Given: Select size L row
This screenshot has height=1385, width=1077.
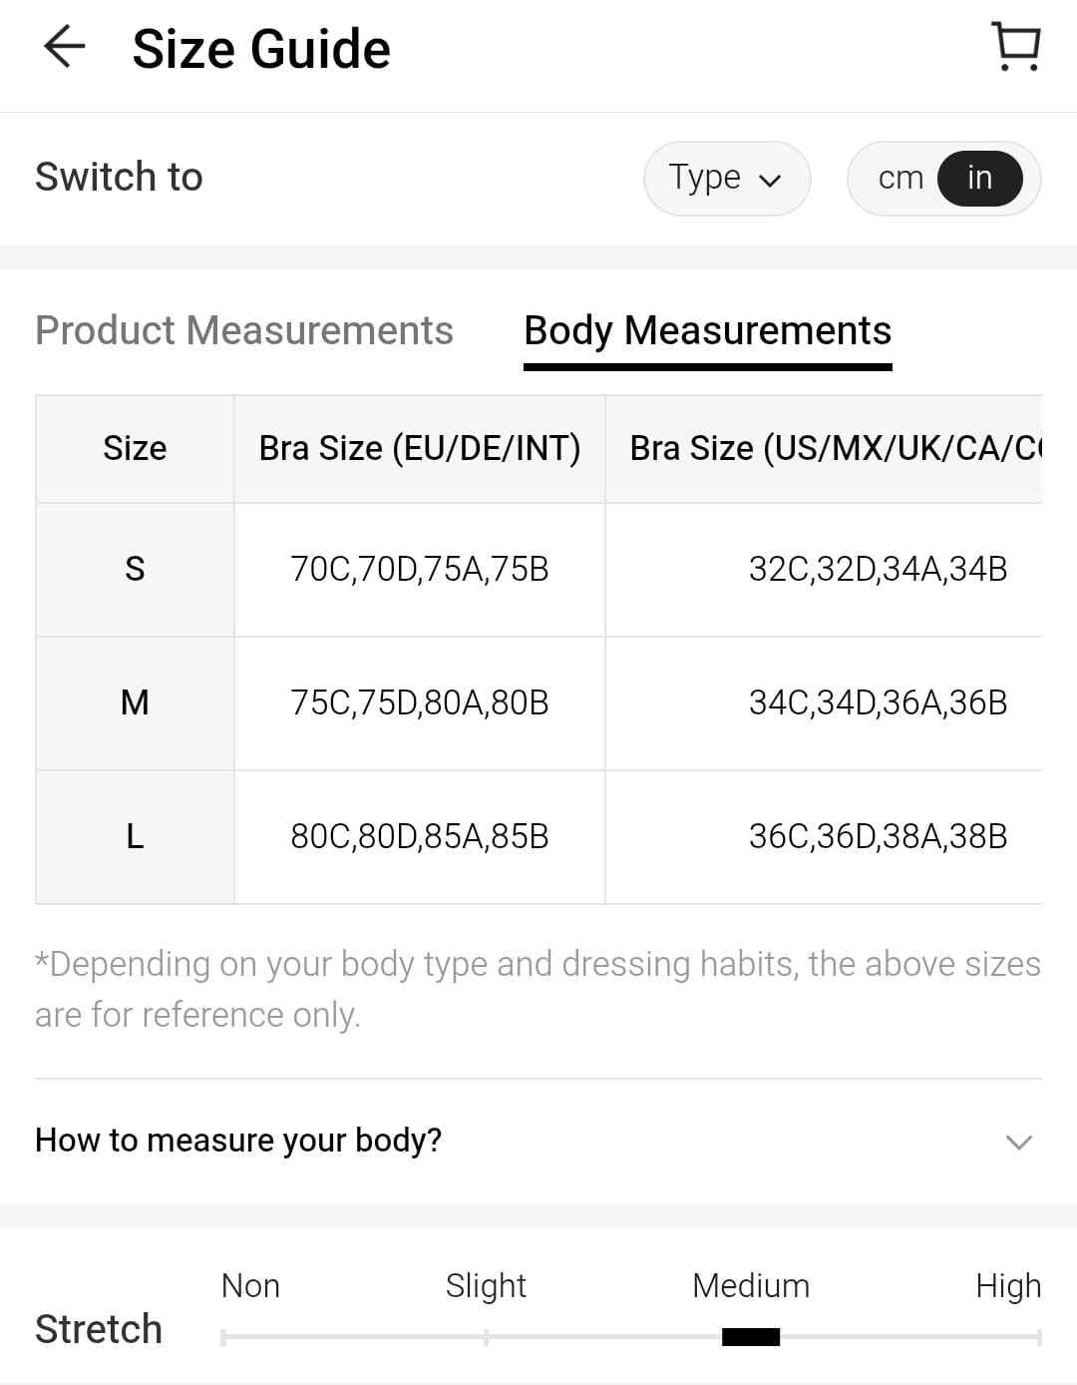Looking at the screenshot, I should pos(135,836).
